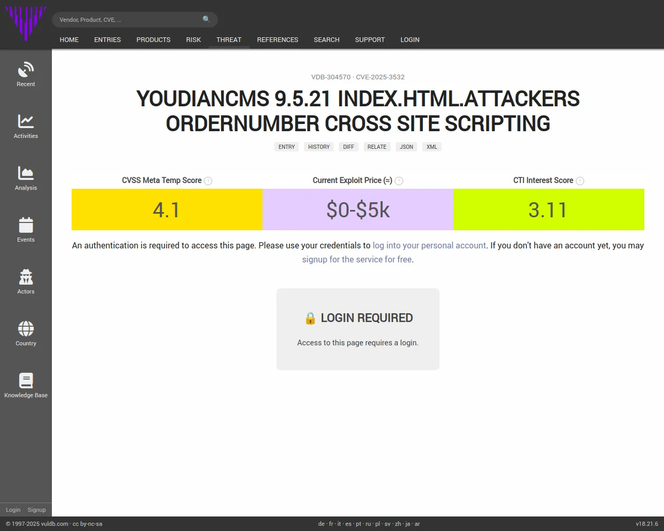The image size is (664, 531).
Task: Open the Recent sidebar icon
Action: 26,69
